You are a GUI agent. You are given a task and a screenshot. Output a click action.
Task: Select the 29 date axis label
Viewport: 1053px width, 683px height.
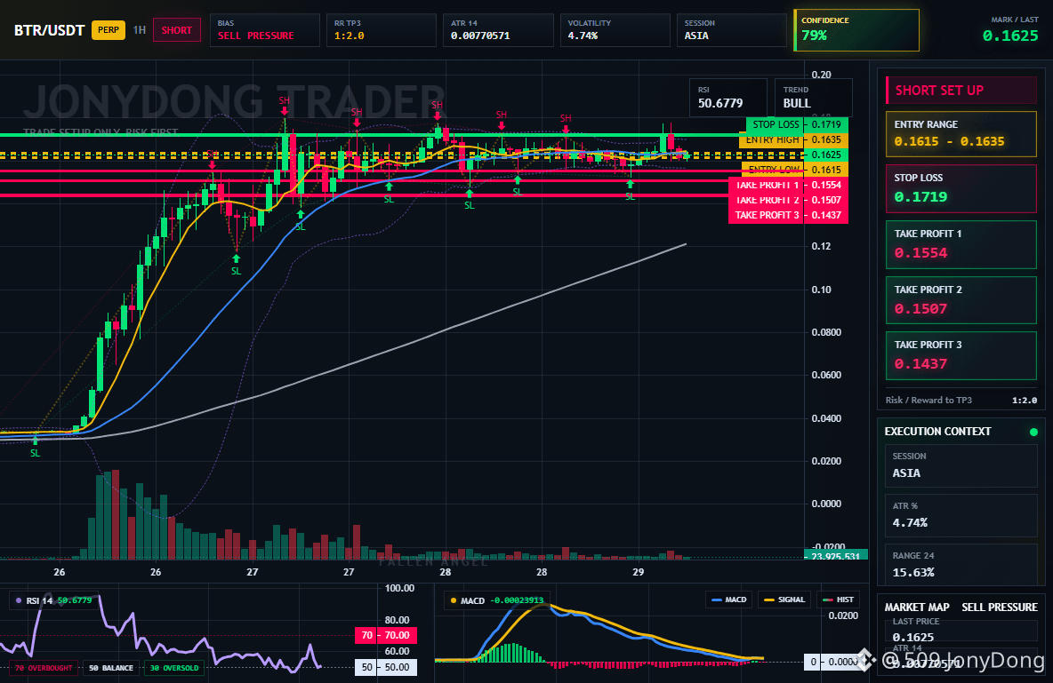click(638, 572)
